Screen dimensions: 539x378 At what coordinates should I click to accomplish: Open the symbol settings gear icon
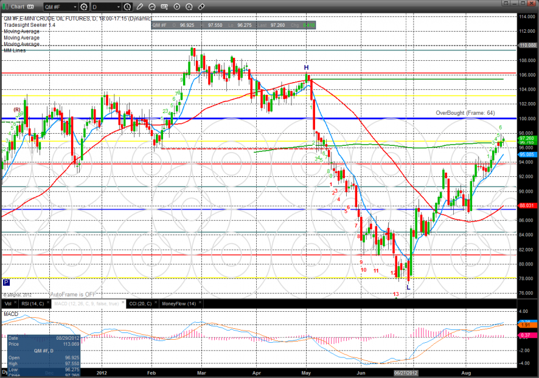click(x=84, y=7)
